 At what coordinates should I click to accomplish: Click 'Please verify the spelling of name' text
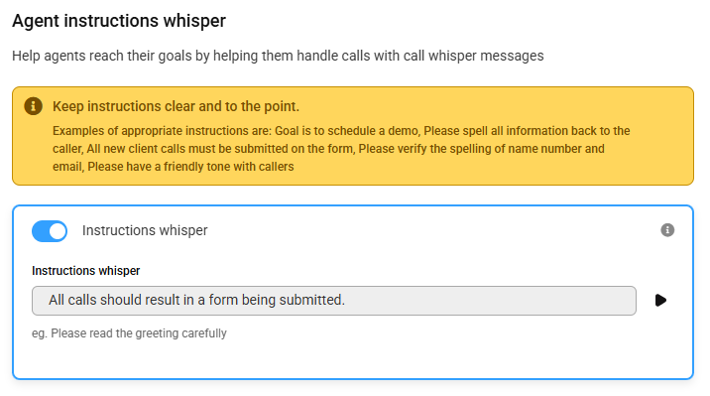point(458,149)
